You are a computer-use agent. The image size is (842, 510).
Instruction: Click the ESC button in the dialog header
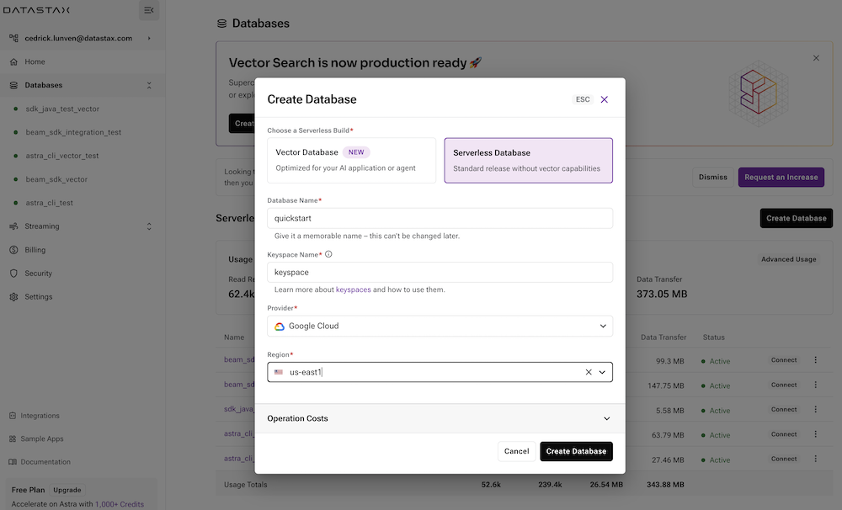click(583, 99)
